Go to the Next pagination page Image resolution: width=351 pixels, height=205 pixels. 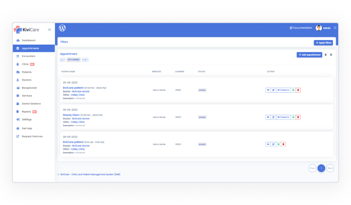(330, 168)
